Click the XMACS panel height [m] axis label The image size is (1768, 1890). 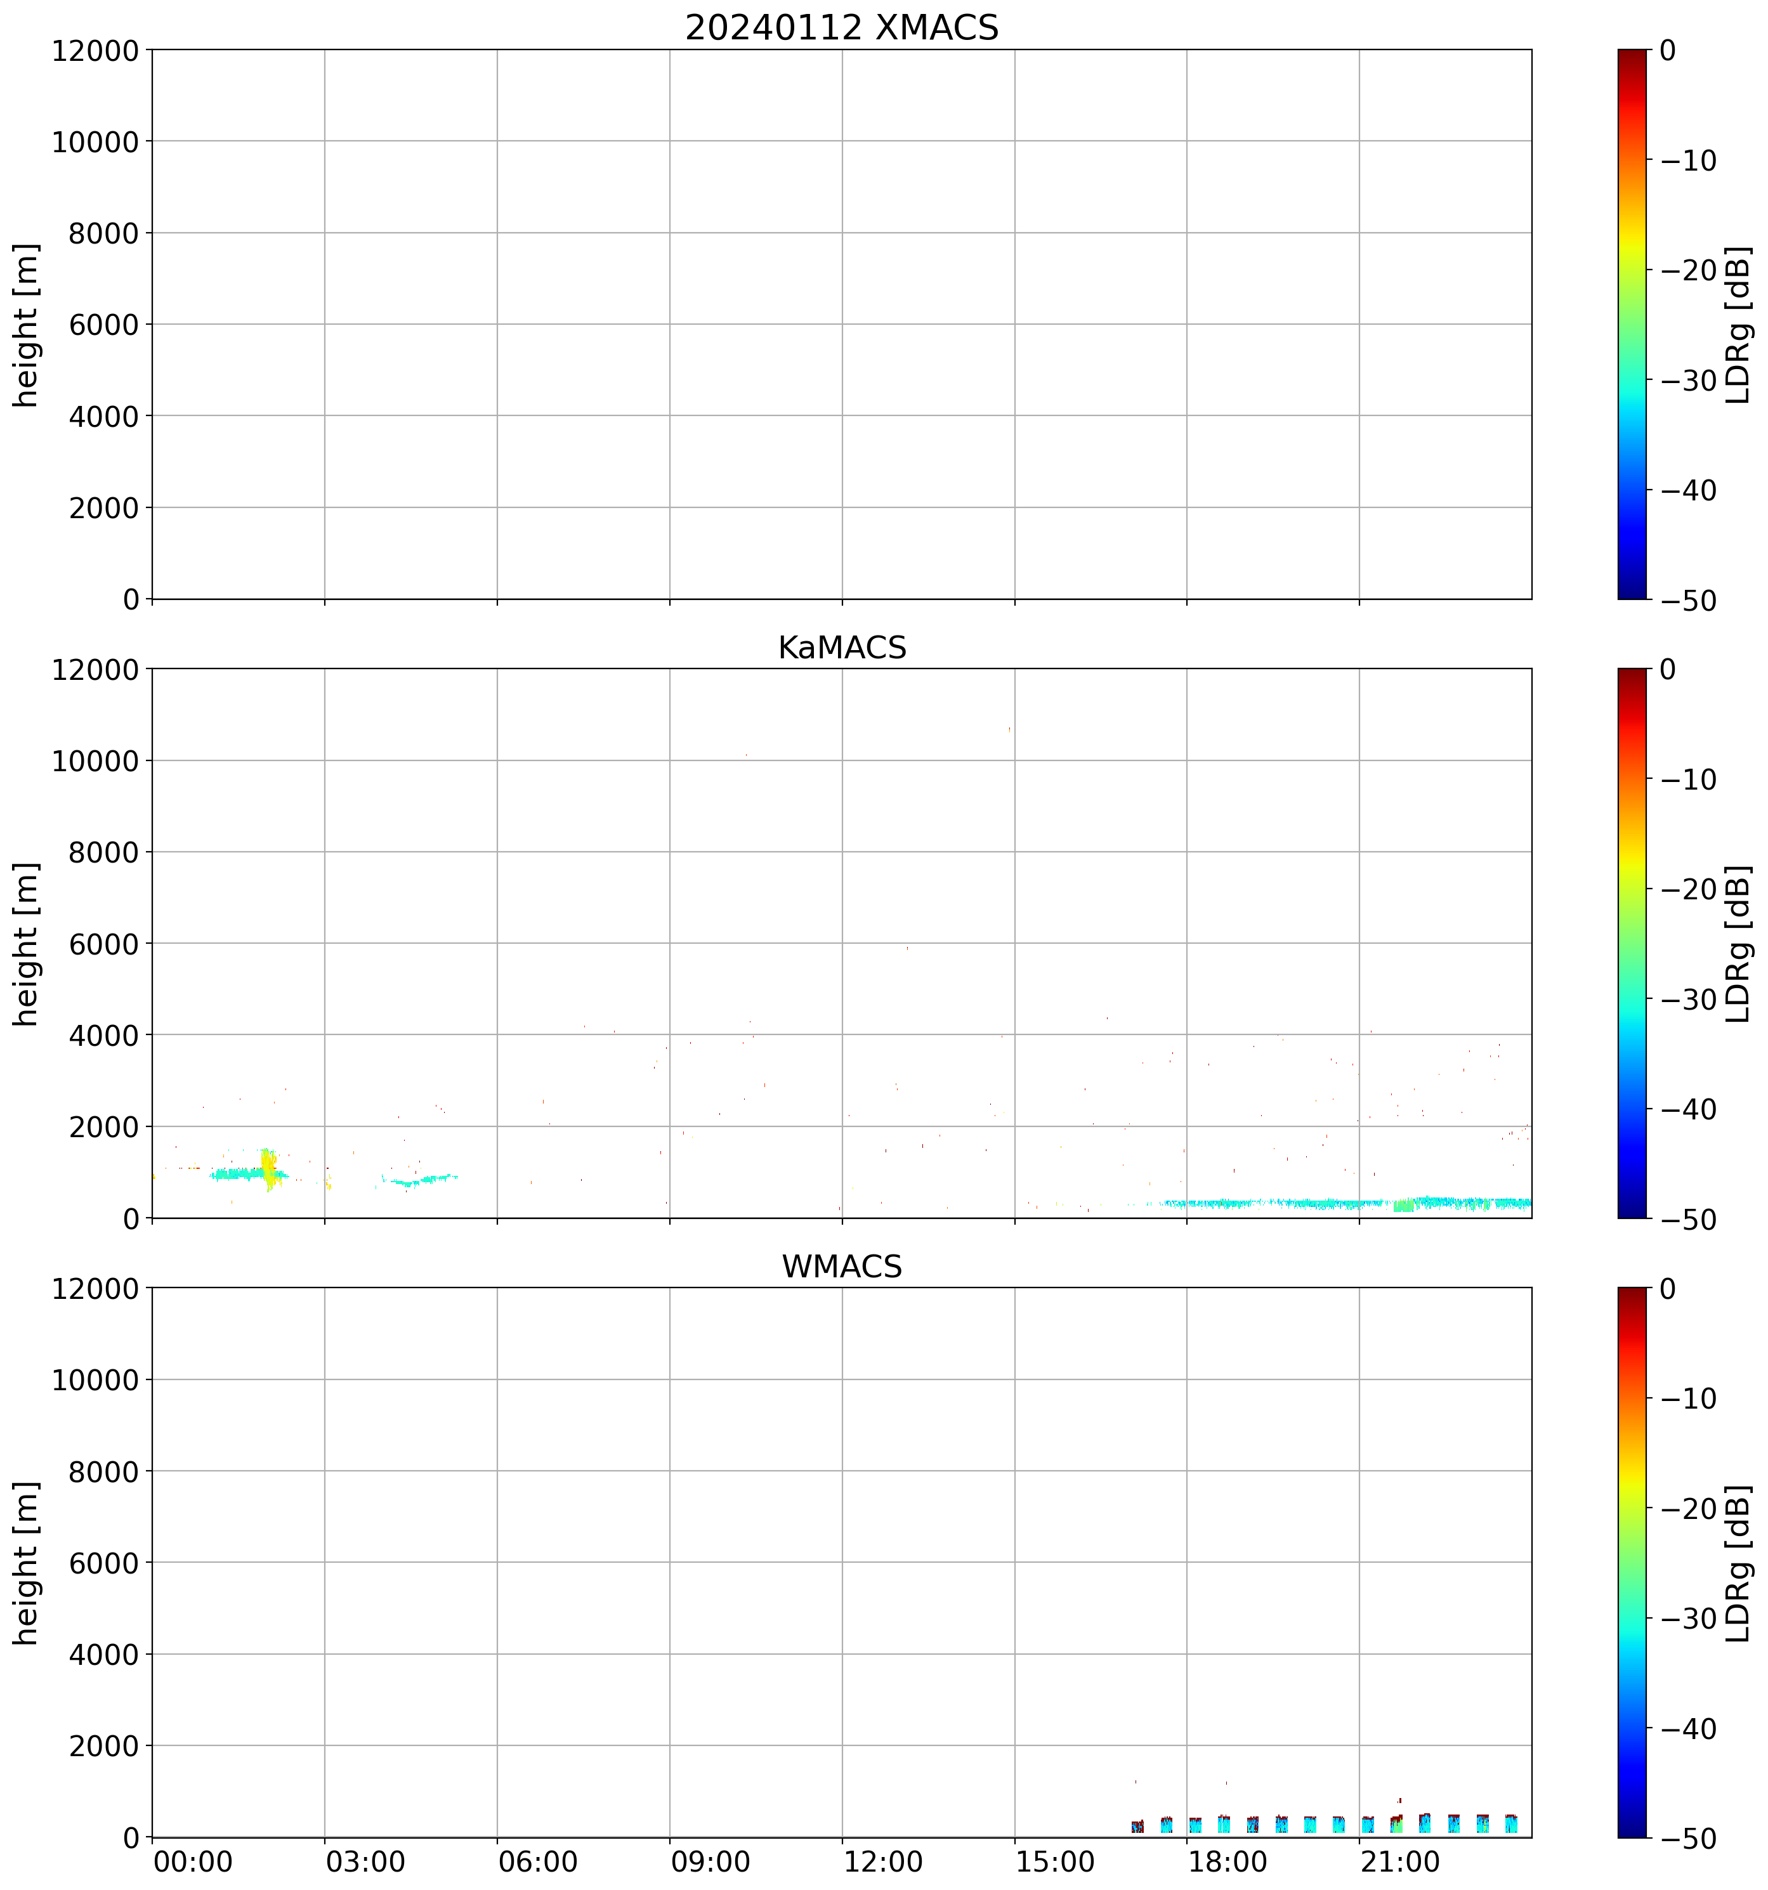point(25,324)
